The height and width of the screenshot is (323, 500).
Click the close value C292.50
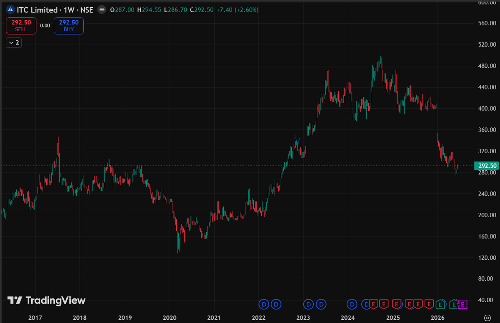click(x=202, y=10)
